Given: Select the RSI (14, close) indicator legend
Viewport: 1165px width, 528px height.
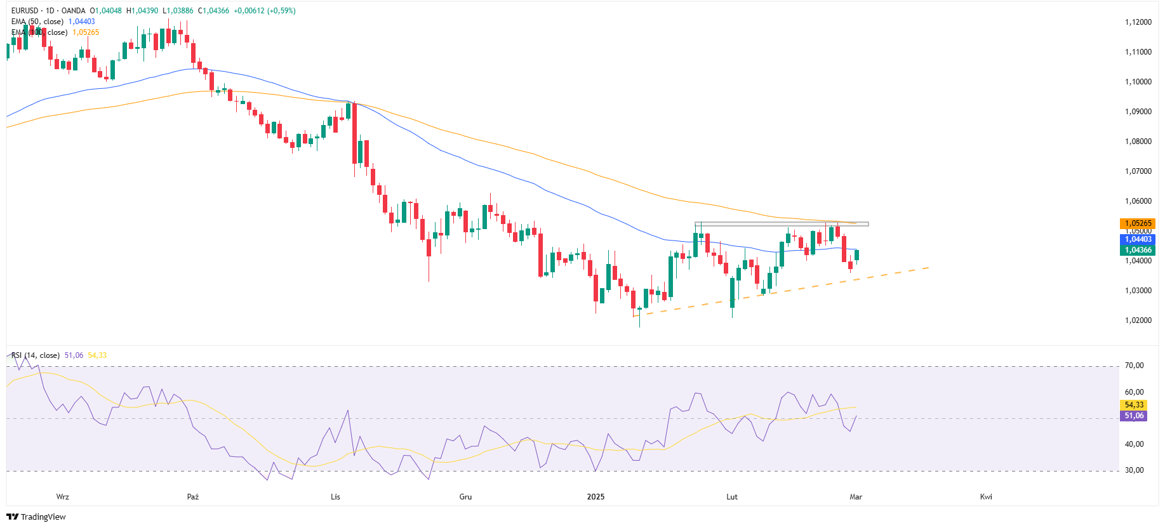Looking at the screenshot, I should [36, 355].
